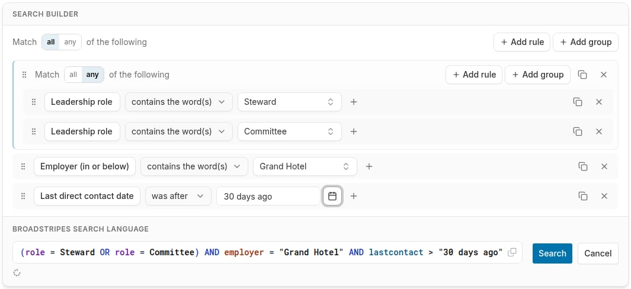
Task: Copy the search language query
Action: 512,252
